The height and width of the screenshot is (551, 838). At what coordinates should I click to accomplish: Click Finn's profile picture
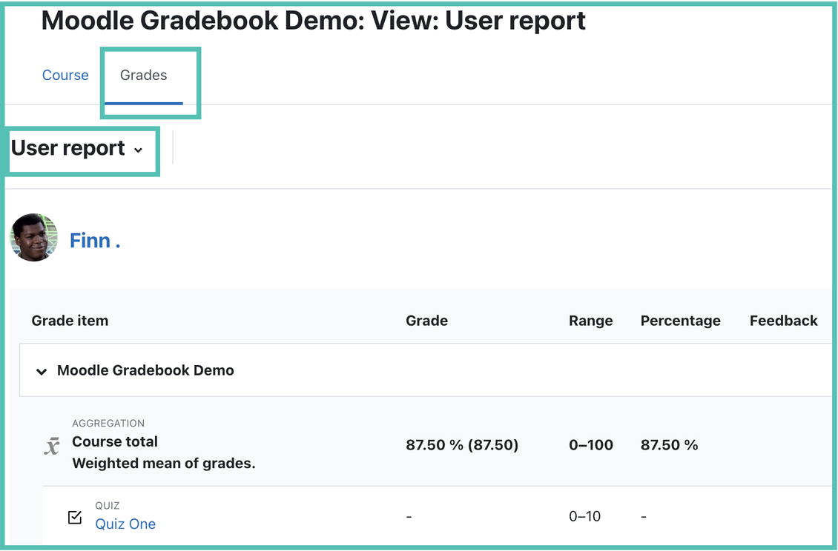coord(33,238)
